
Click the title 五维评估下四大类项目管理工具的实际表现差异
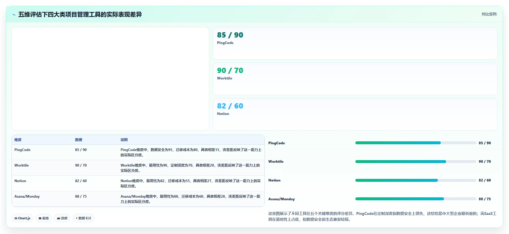point(80,14)
